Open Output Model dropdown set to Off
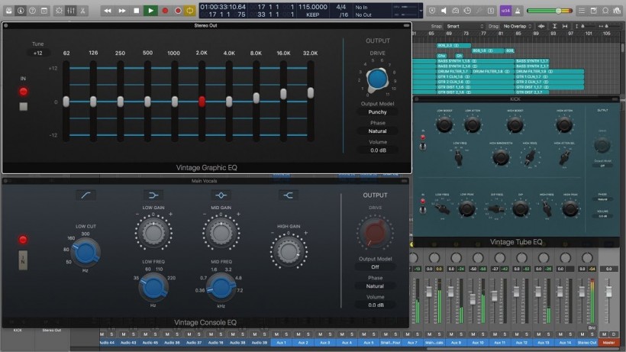Image resolution: width=626 pixels, height=352 pixels. 375,267
